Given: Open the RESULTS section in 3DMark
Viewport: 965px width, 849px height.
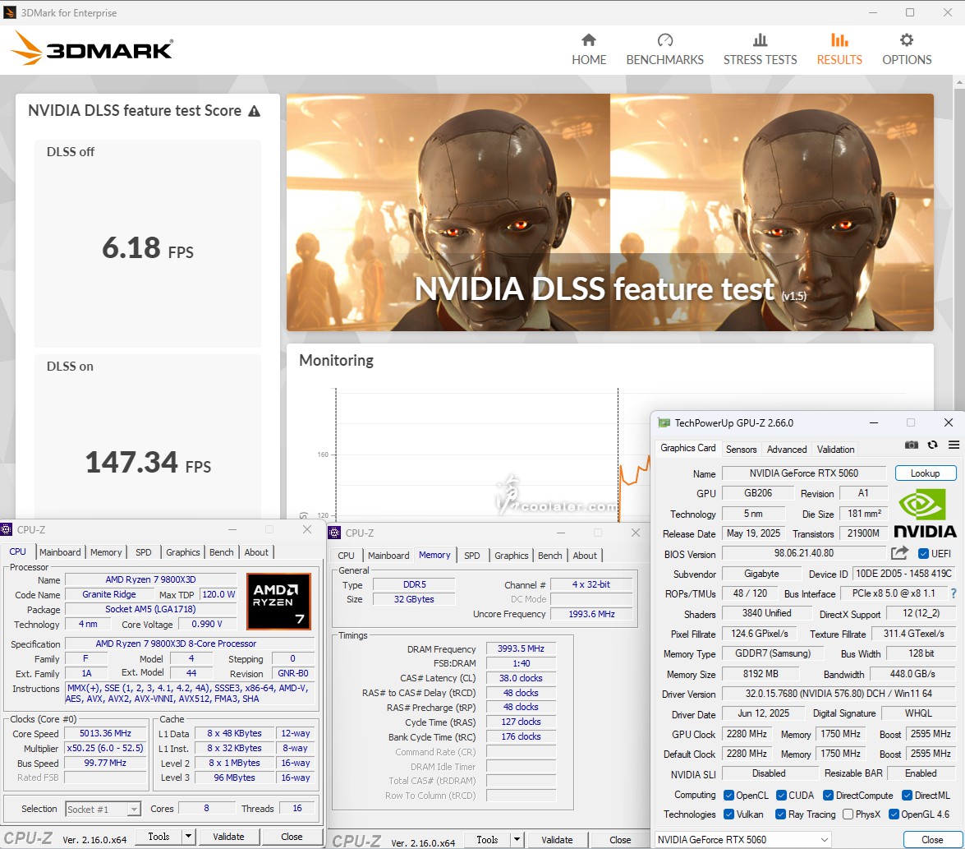Looking at the screenshot, I should point(839,49).
